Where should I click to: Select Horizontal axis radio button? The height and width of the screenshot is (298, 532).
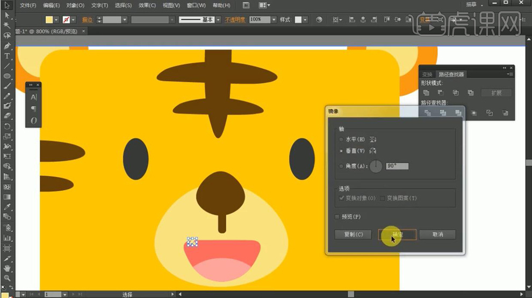point(341,139)
